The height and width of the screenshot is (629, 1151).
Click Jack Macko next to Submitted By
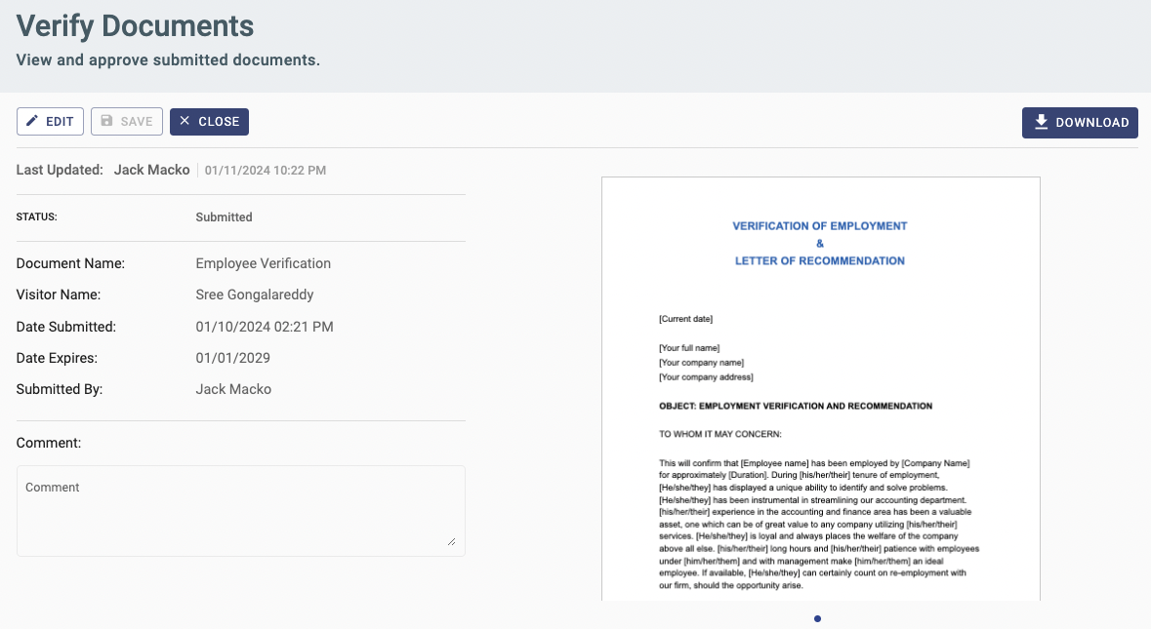[x=234, y=389]
